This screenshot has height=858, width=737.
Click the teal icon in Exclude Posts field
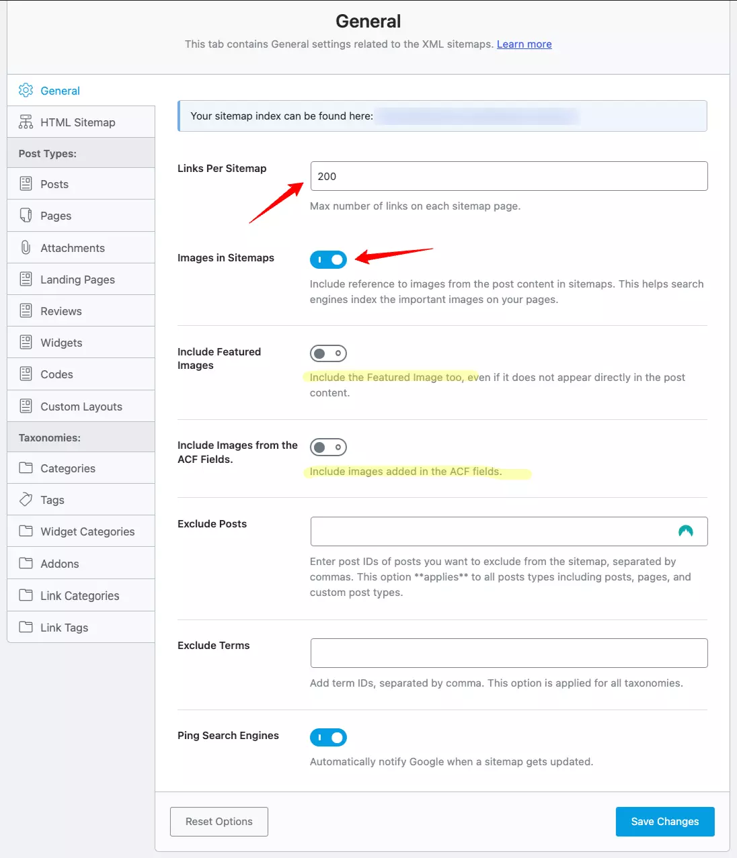point(685,531)
